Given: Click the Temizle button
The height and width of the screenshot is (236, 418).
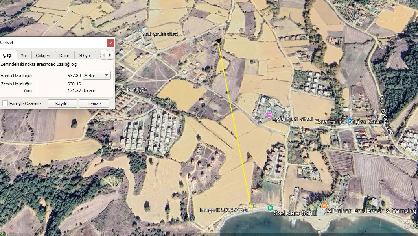Looking at the screenshot, I should pyautogui.click(x=94, y=104).
